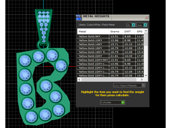Image resolution: width=171 pixels, height=128 pixels.
Task: Click the Metal Weights flask icon
Action: tap(79, 17)
